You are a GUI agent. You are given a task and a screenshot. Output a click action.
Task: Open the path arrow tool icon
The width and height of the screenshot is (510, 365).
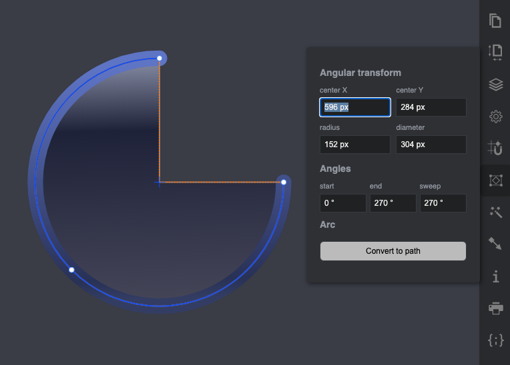pyautogui.click(x=495, y=244)
